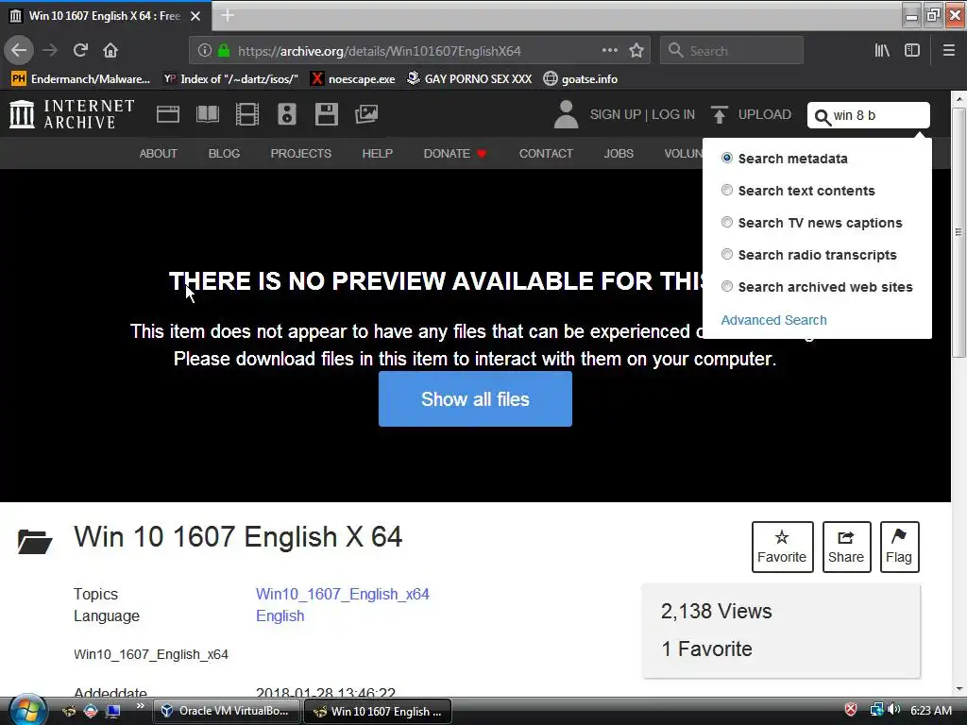The width and height of the screenshot is (967, 725).
Task: Click the 6:23 AM taskbar clock
Action: [x=930, y=710]
